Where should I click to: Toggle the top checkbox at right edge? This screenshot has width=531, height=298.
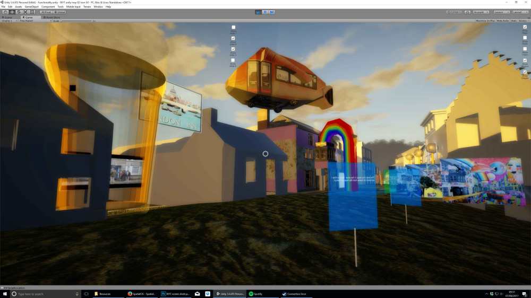(525, 27)
